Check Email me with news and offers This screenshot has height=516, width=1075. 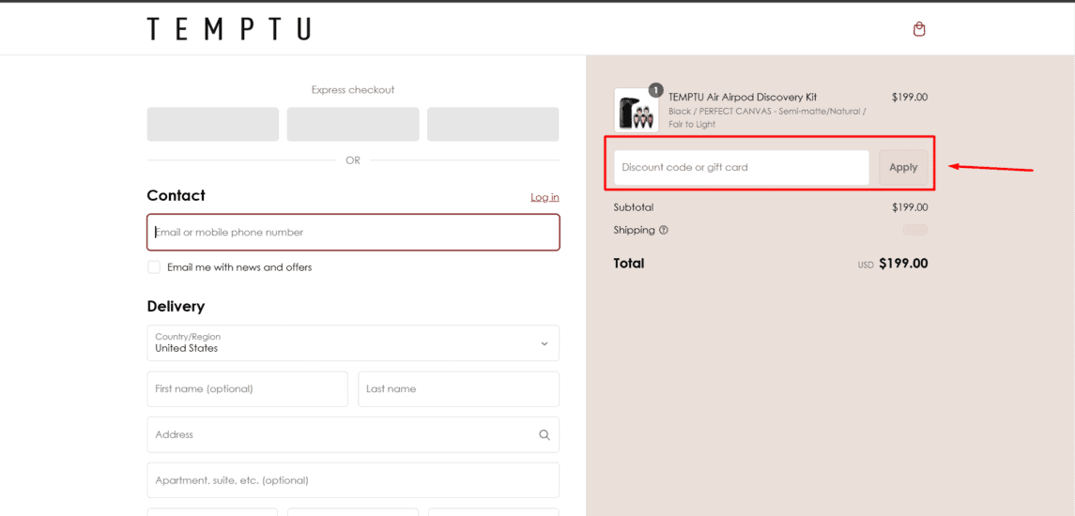pos(154,267)
